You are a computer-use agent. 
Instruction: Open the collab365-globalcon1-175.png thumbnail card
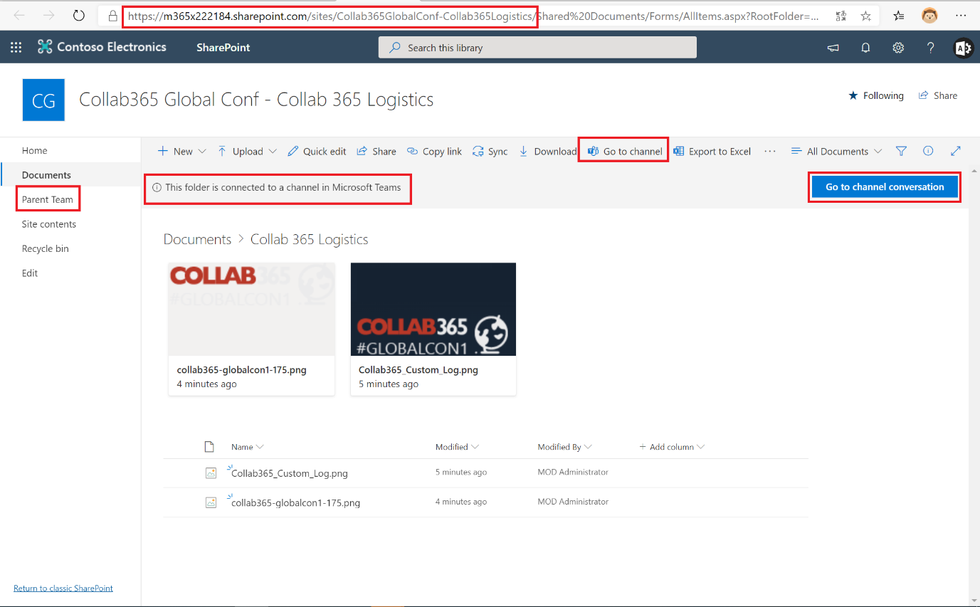coord(251,329)
